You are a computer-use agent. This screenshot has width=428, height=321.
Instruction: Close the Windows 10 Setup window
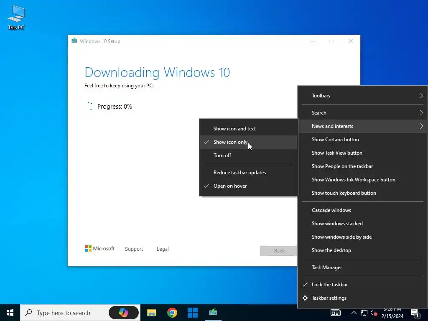(x=351, y=41)
